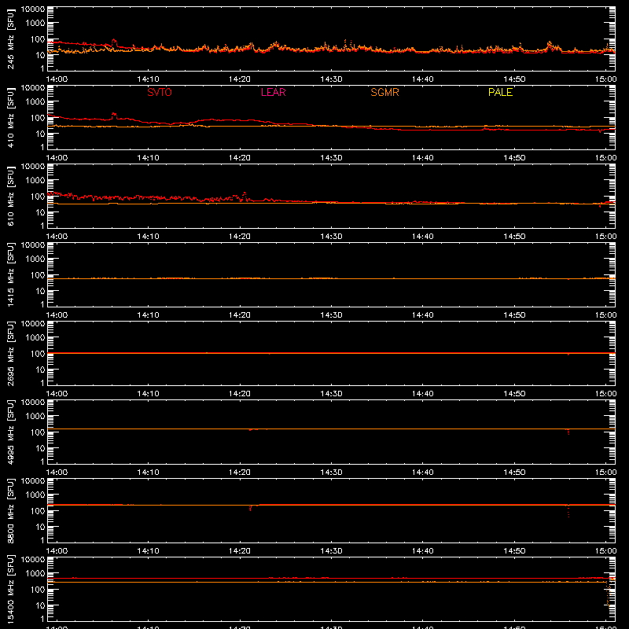Select the 610 MHz [SFU] axis label
Viewport: 629px width, 629px height.
click(x=11, y=196)
